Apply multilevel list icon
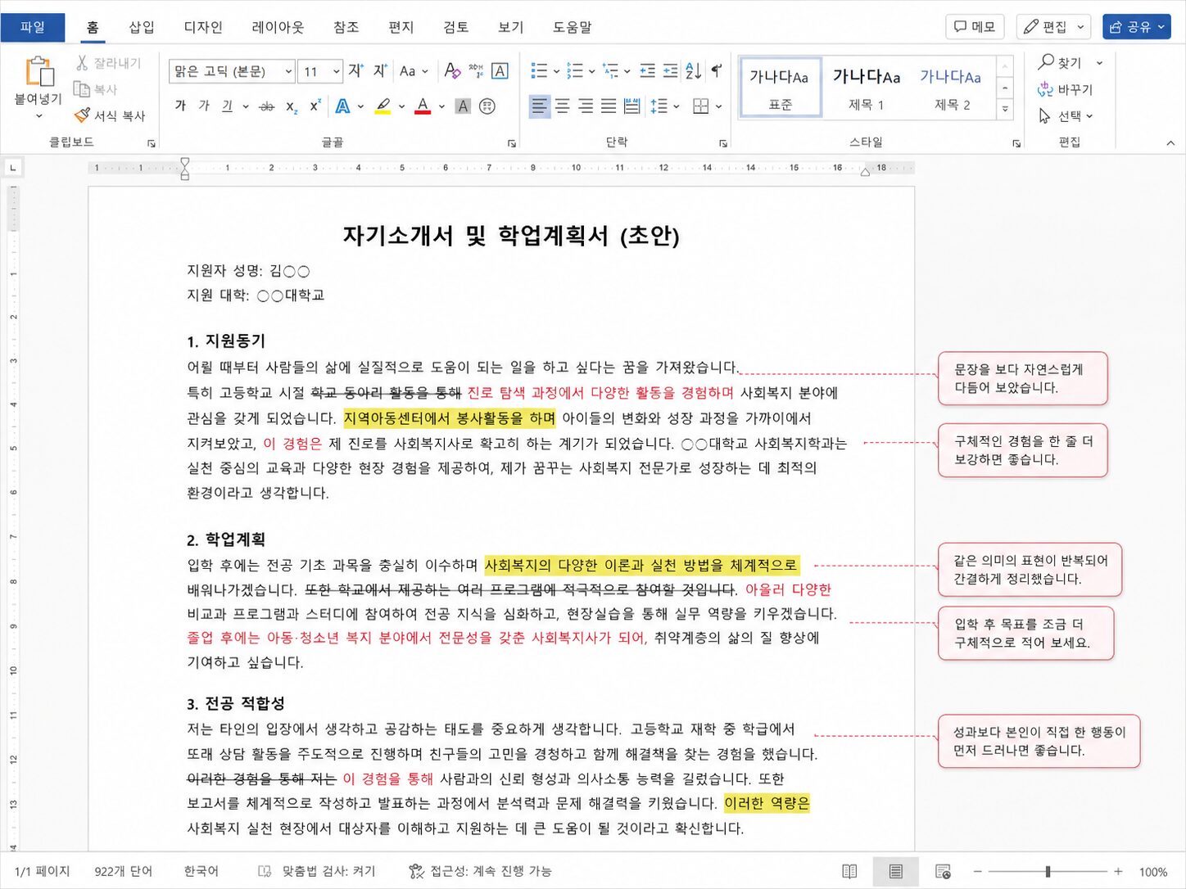The image size is (1186, 889). click(x=610, y=71)
